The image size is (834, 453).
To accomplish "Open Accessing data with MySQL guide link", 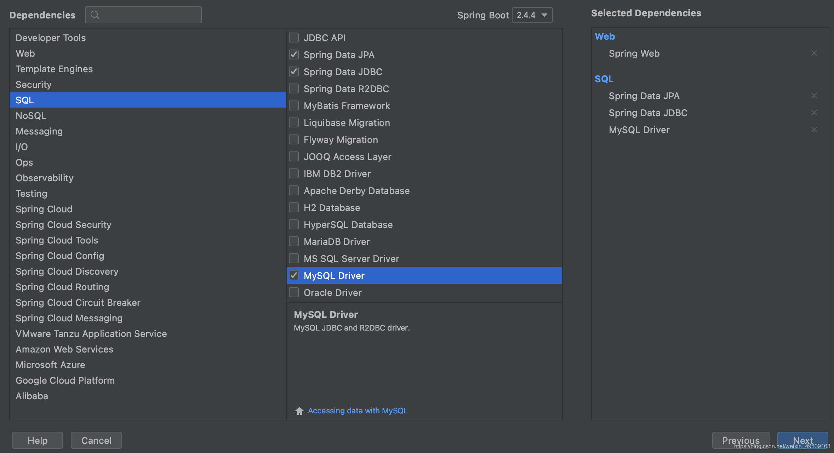I will [x=358, y=411].
